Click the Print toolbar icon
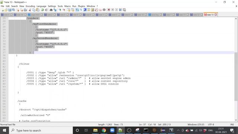238x134 pixels. [x=25, y=10]
